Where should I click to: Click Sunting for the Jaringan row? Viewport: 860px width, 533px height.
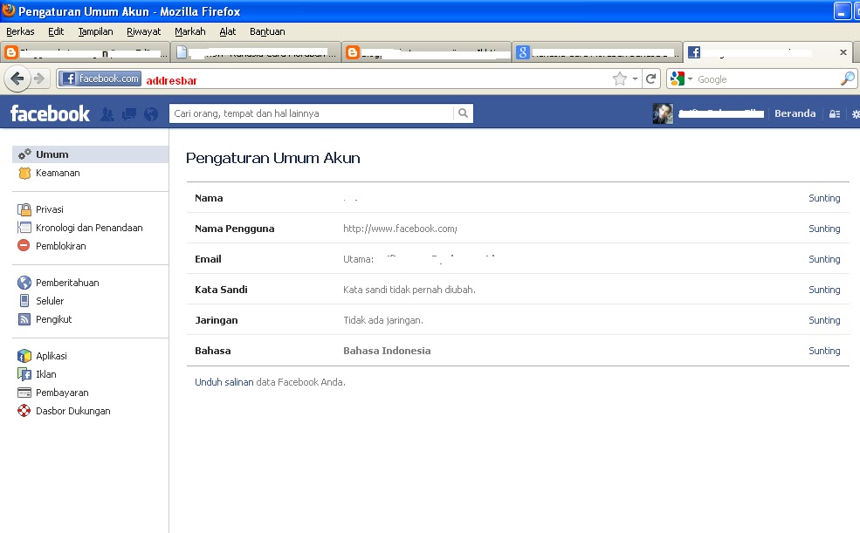[824, 320]
